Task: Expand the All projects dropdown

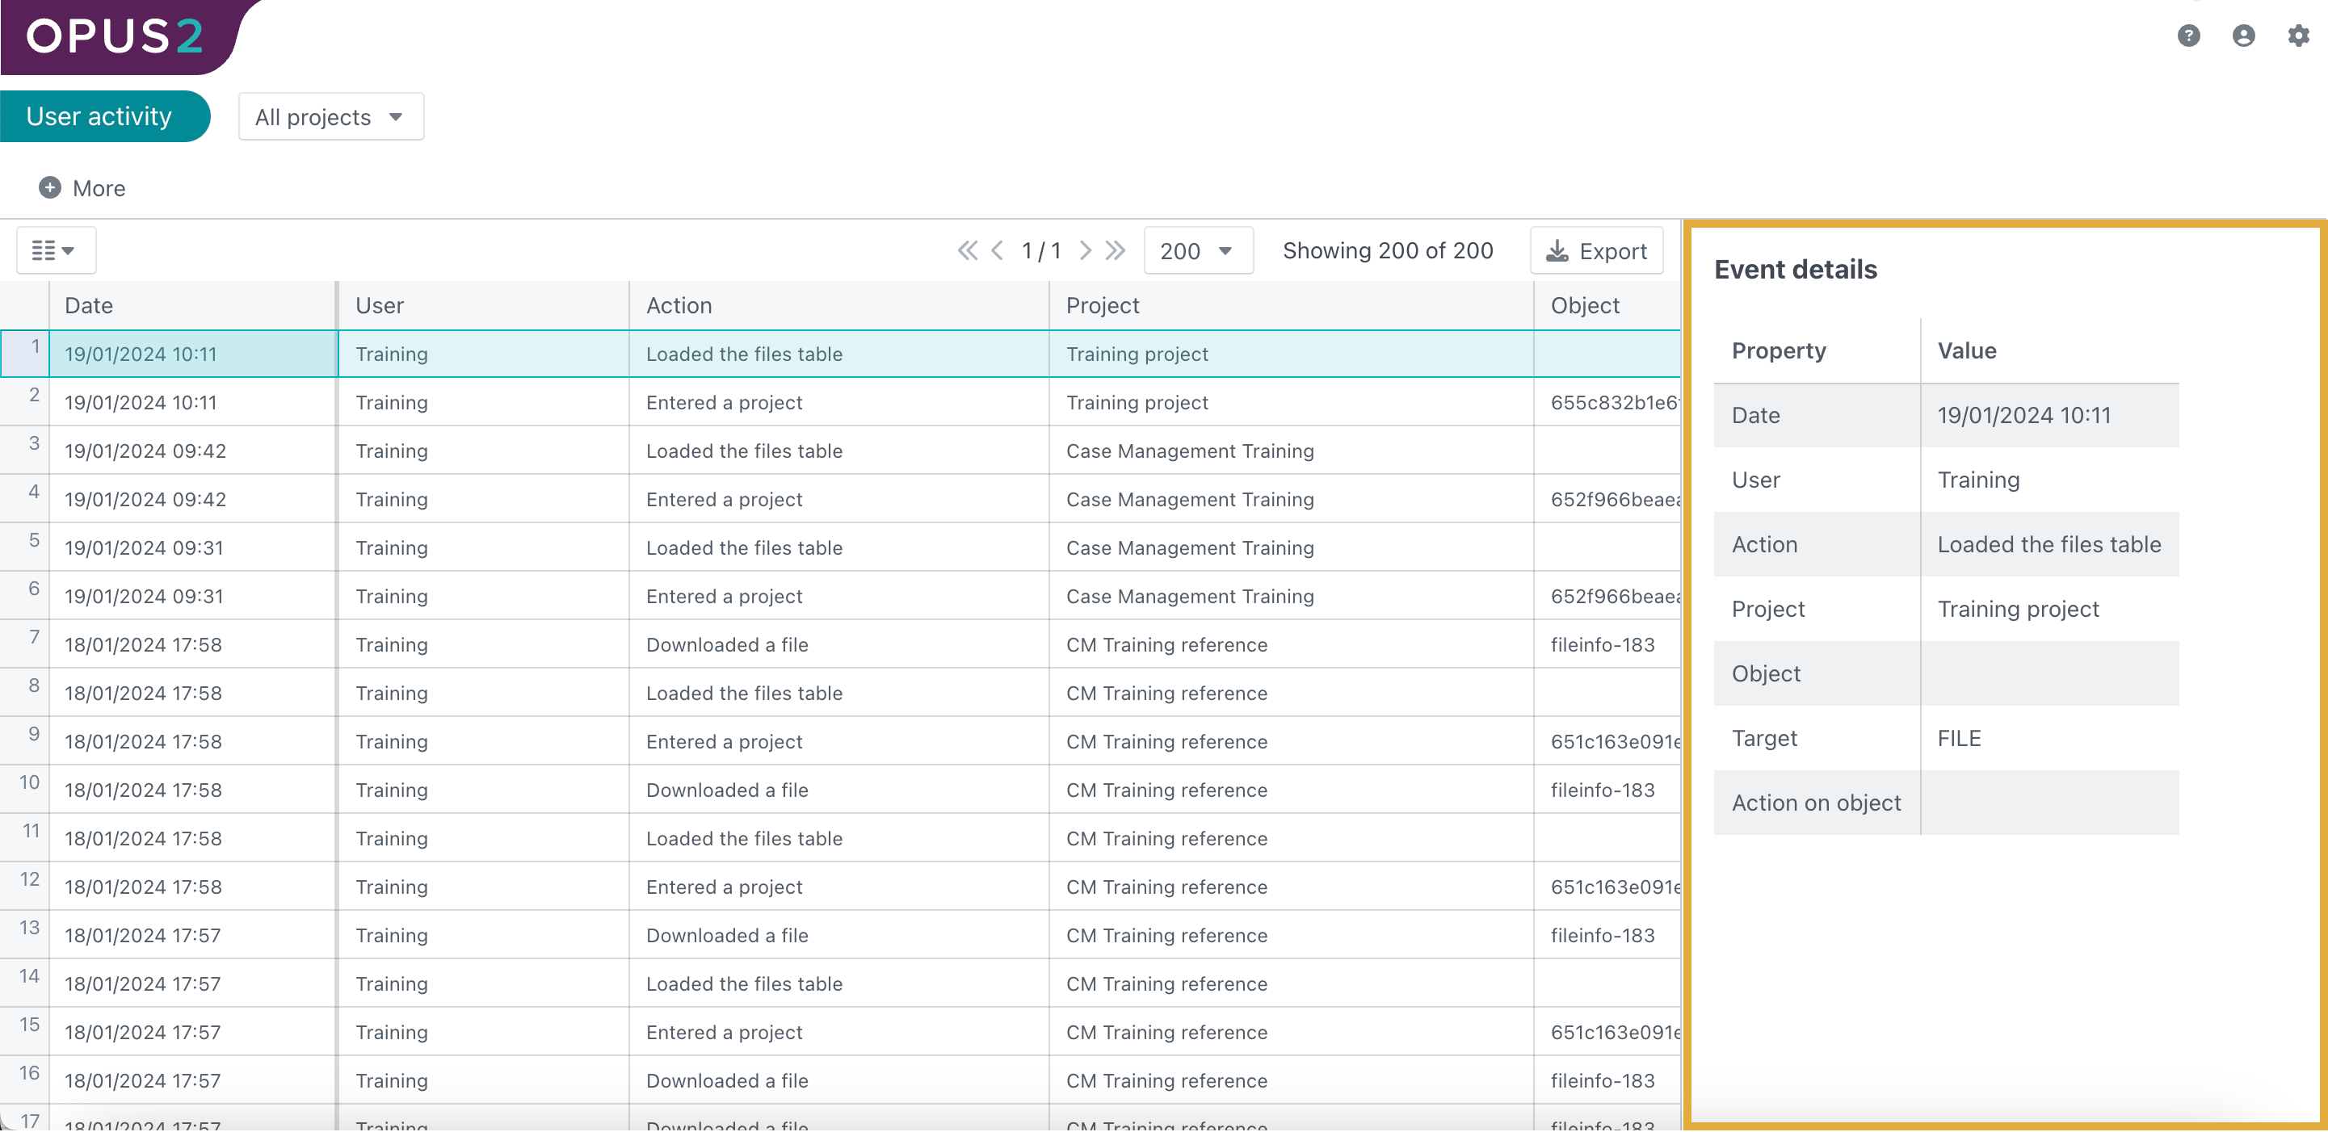Action: [330, 117]
